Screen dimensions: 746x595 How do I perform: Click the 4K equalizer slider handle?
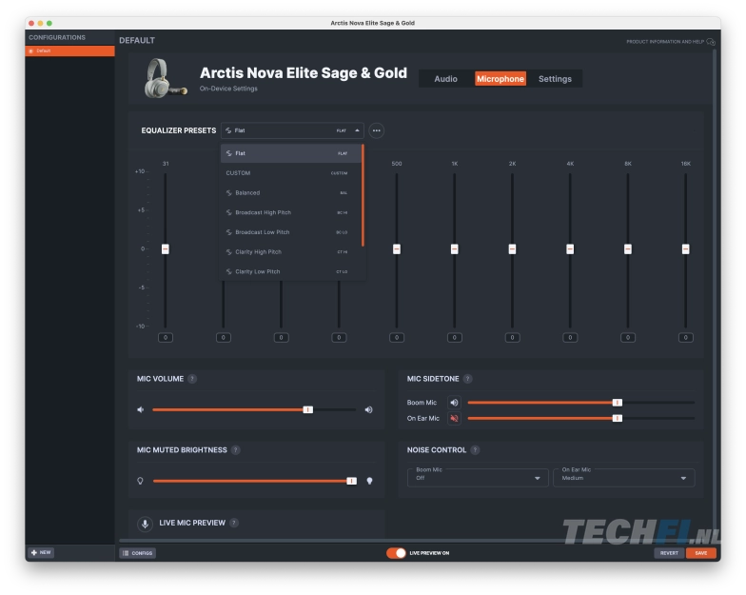point(570,249)
